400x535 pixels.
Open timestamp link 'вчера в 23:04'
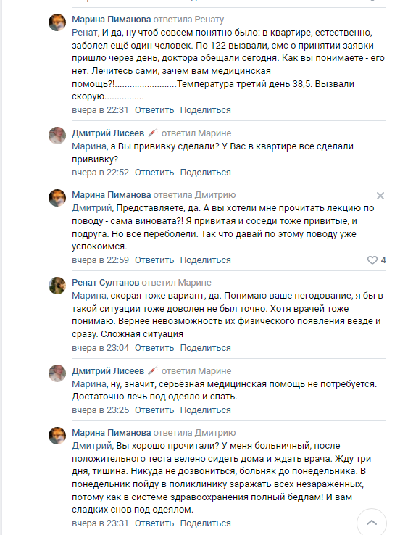100,348
